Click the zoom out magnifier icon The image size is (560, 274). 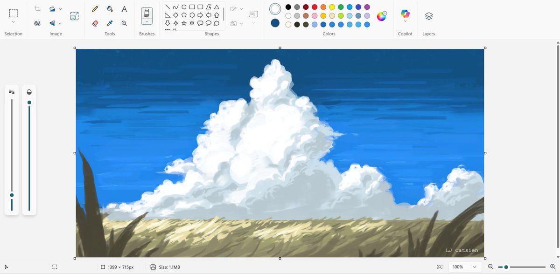tap(490, 267)
